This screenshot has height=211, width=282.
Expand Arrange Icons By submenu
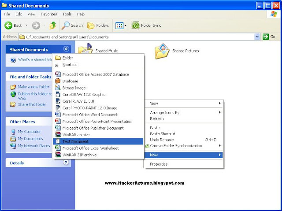(184, 113)
